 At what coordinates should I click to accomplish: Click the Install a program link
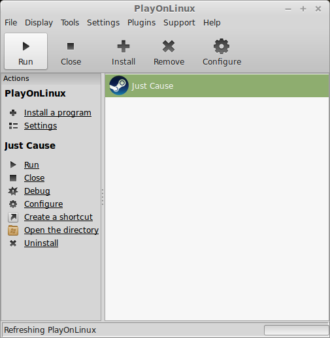point(58,113)
